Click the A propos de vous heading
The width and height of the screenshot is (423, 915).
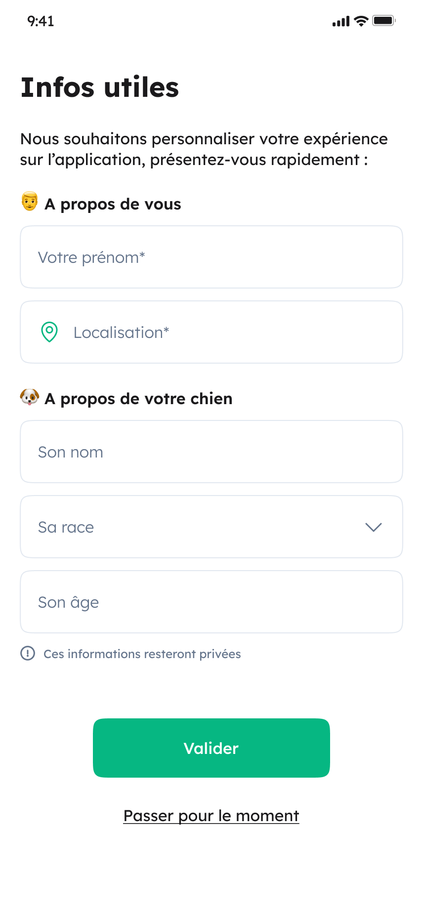[x=113, y=204]
